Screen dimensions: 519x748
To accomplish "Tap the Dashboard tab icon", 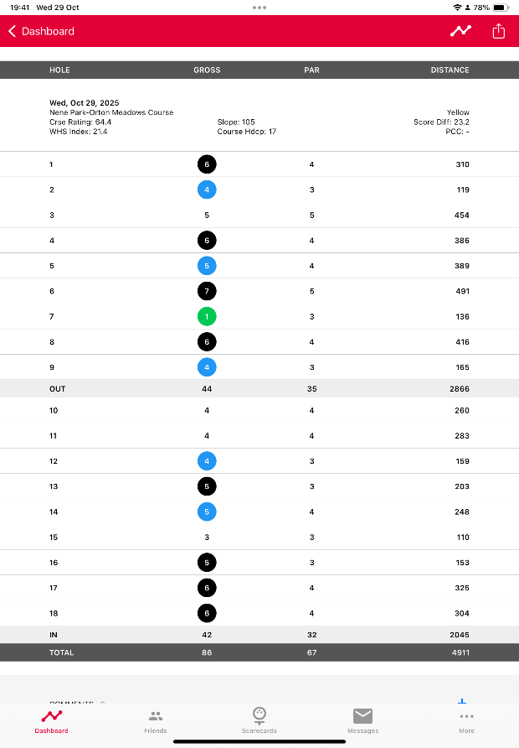I will pyautogui.click(x=52, y=716).
